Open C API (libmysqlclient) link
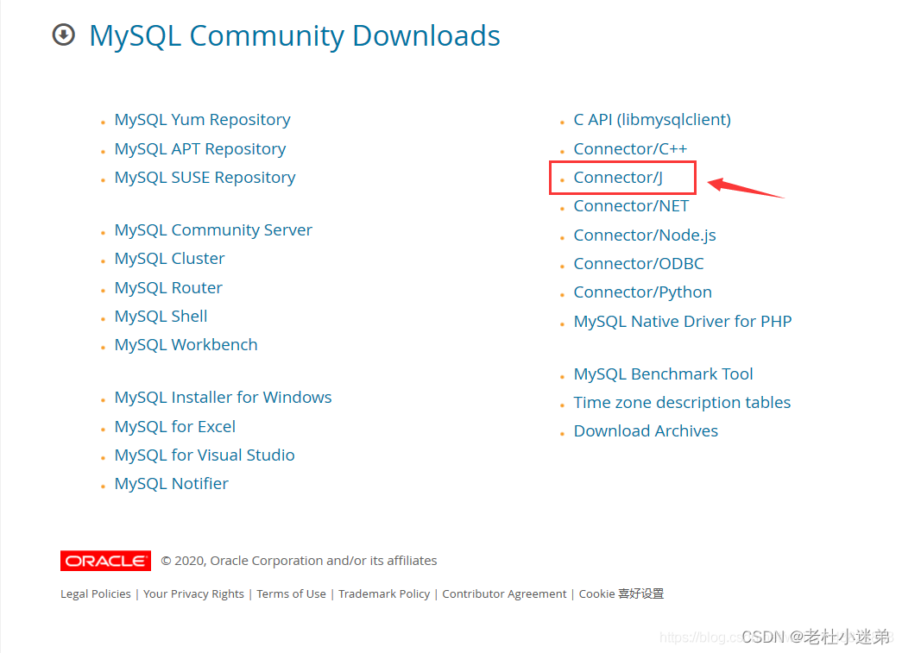This screenshot has width=902, height=653. point(653,120)
